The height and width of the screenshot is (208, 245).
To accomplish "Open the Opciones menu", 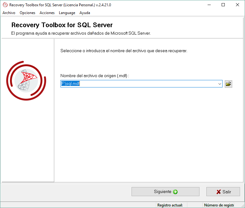I will pyautogui.click(x=27, y=13).
